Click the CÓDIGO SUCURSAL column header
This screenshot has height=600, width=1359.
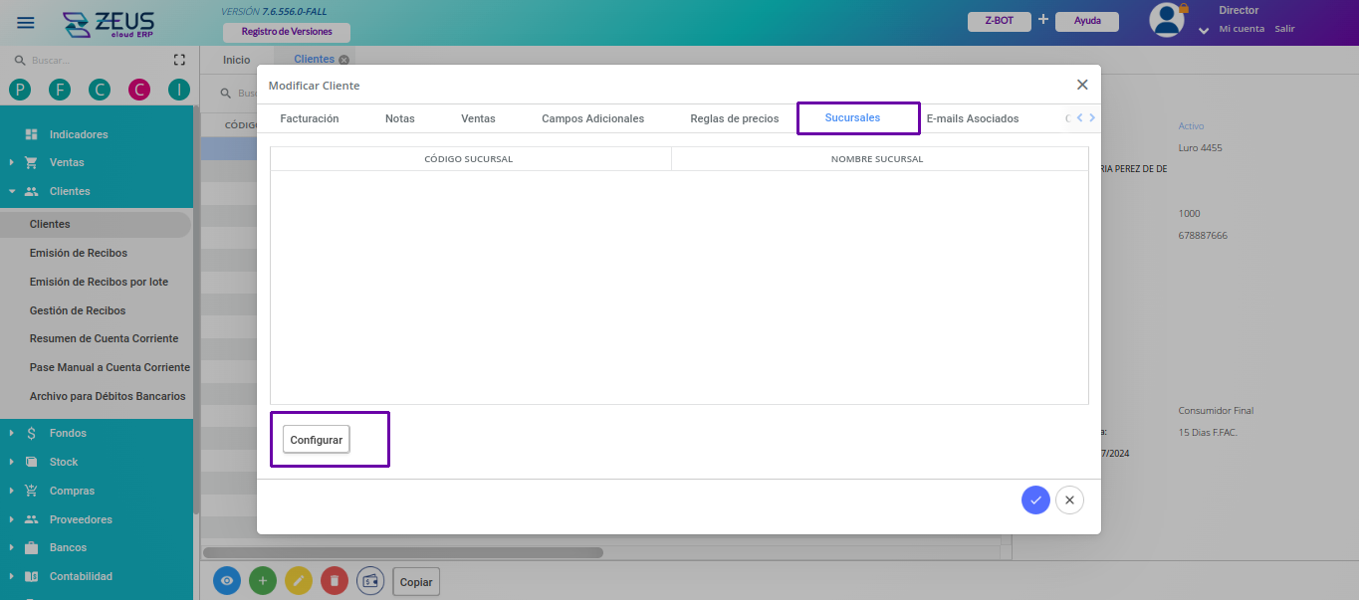pos(469,159)
